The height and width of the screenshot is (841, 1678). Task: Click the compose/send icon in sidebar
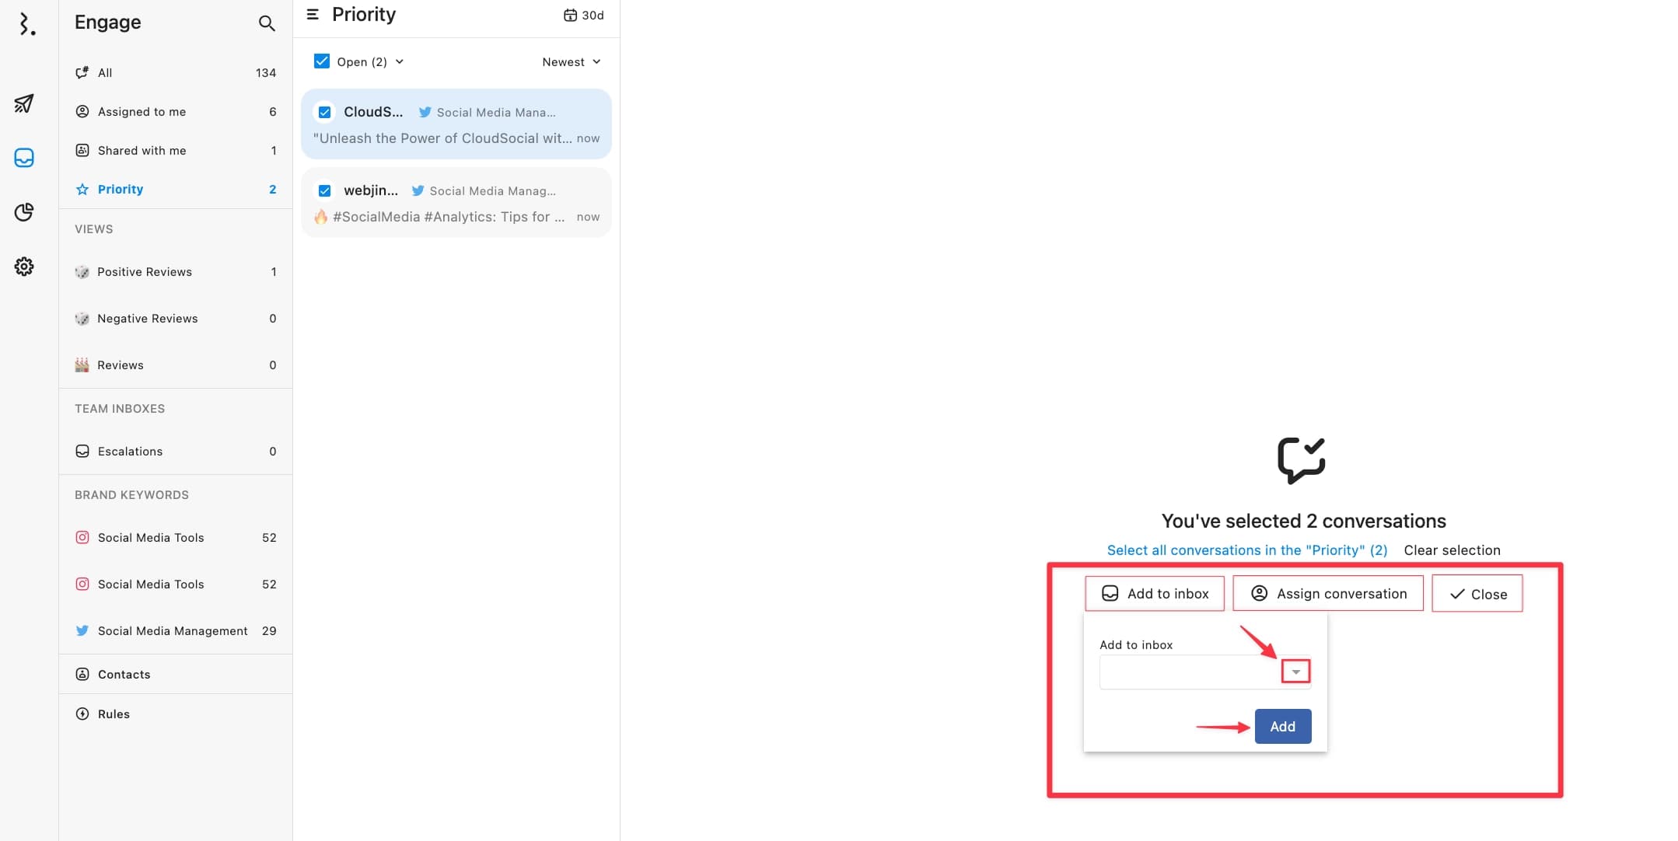pos(26,104)
